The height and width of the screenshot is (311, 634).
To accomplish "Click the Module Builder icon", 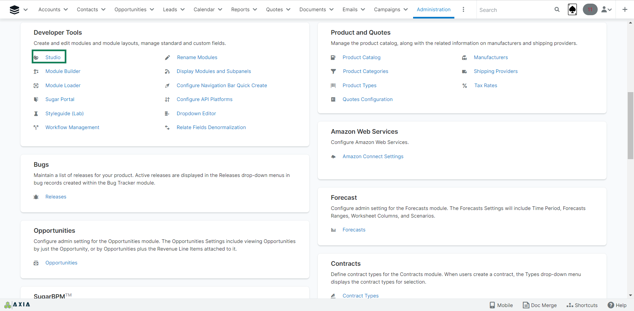I will point(36,71).
